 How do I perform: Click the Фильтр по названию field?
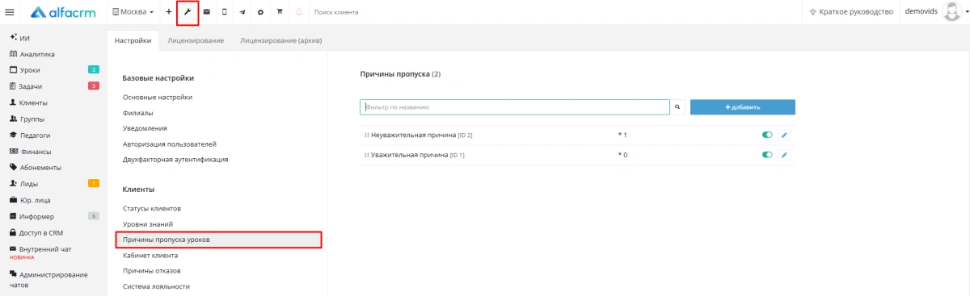click(x=515, y=106)
